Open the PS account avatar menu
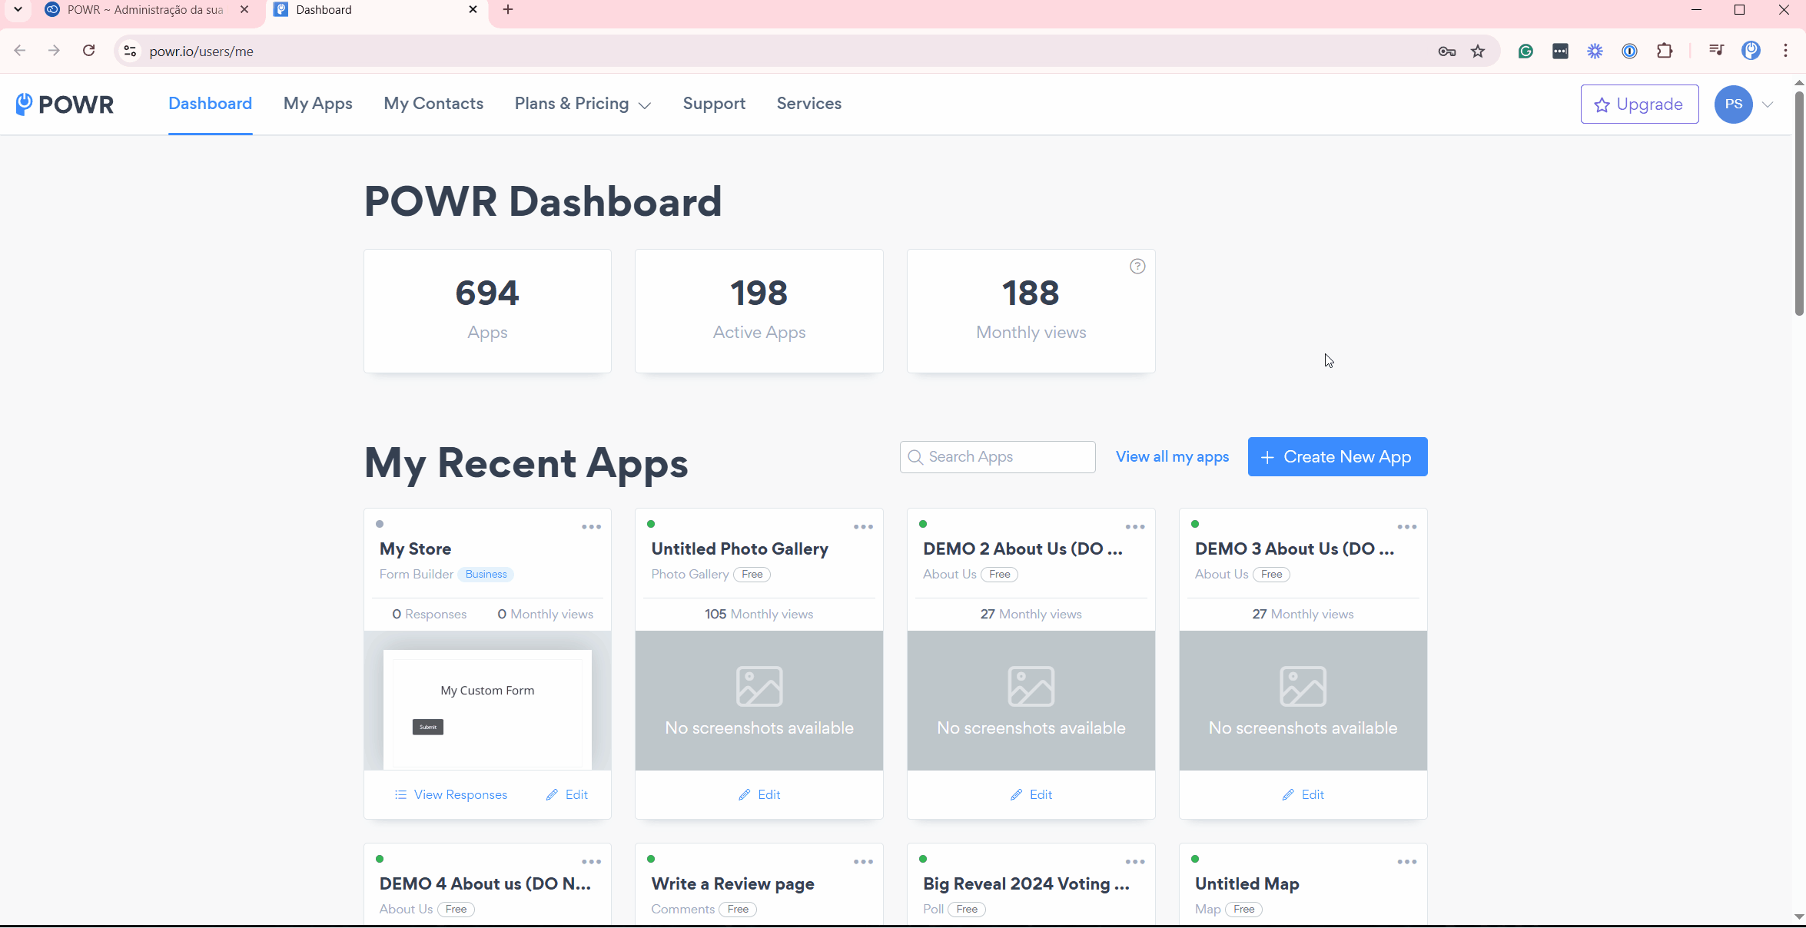Viewport: 1806px width, 928px height. coord(1734,104)
